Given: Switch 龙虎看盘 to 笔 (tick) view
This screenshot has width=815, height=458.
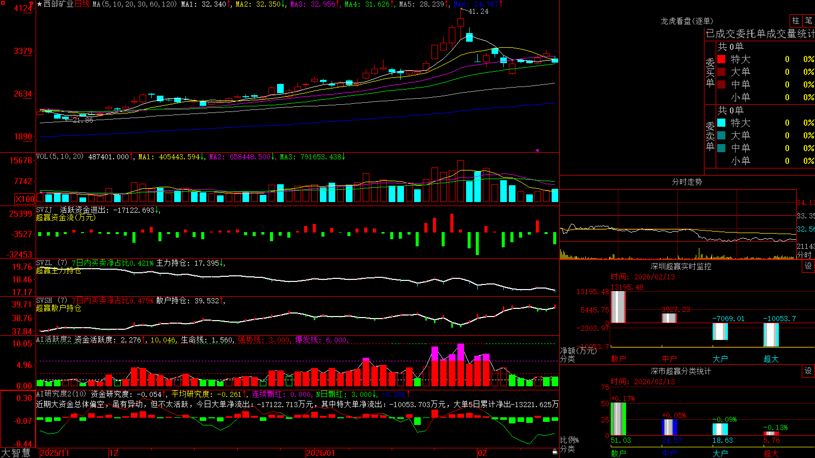Looking at the screenshot, I should point(808,21).
